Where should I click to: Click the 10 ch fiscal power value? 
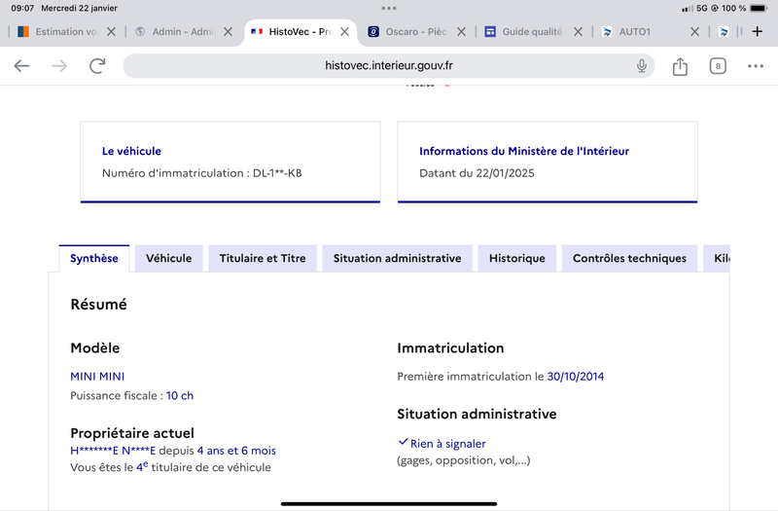pos(180,396)
